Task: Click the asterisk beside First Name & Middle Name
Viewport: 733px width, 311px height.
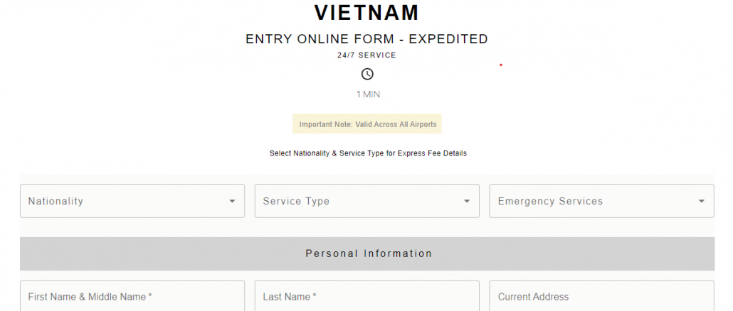Action: tap(151, 296)
